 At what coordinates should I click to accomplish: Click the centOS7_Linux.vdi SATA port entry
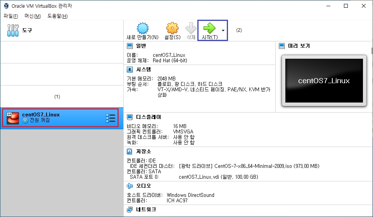[x=218, y=177]
